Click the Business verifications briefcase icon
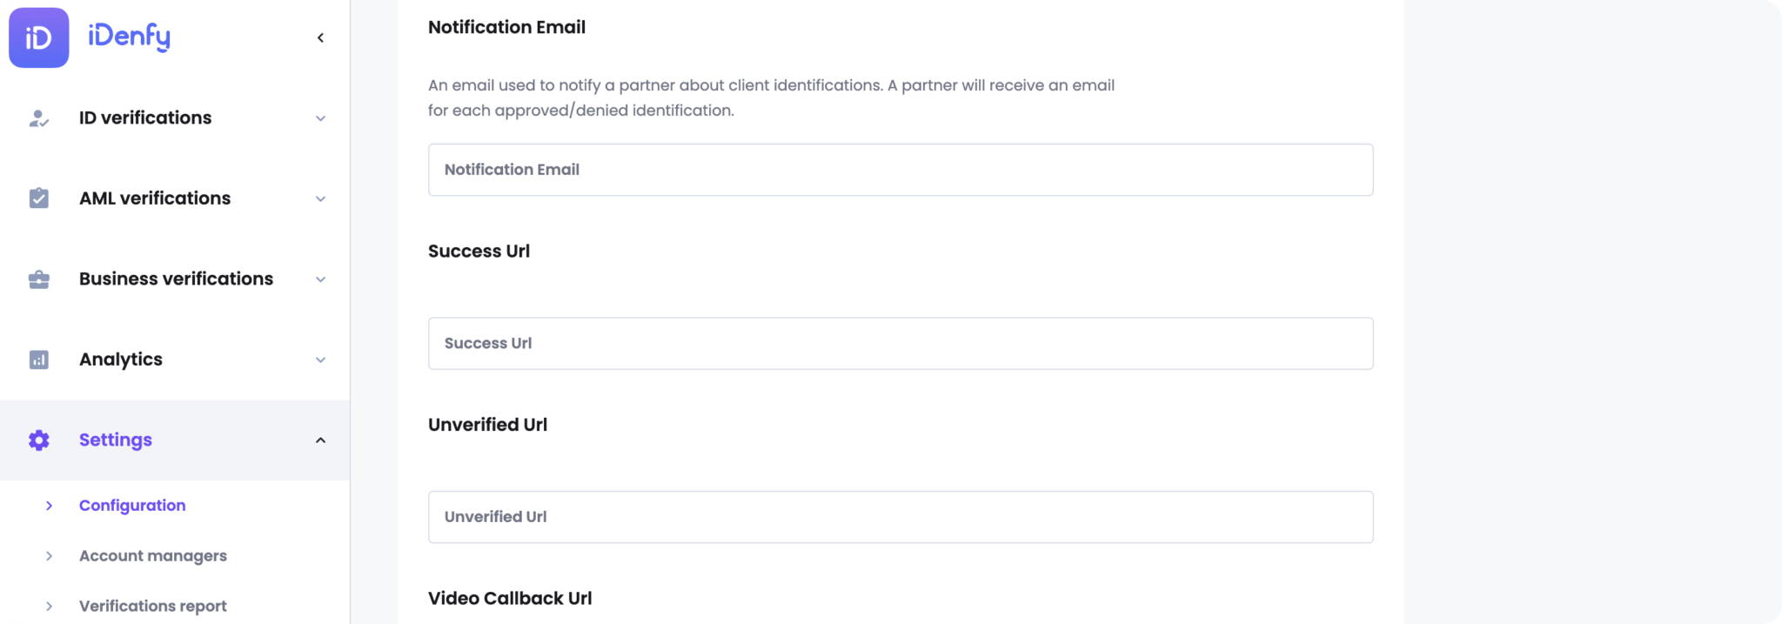Screen dimensions: 1782x624 [38, 278]
